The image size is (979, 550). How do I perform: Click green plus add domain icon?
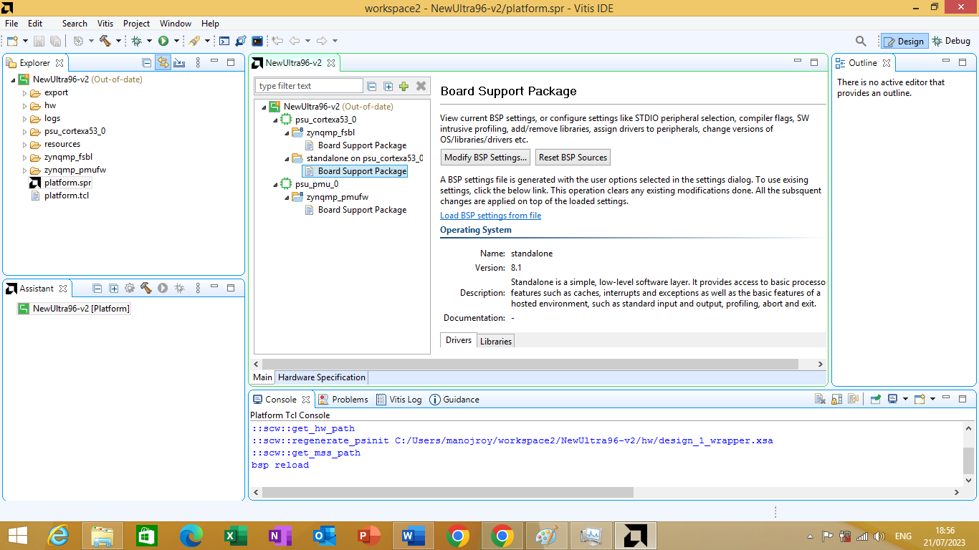pos(404,86)
